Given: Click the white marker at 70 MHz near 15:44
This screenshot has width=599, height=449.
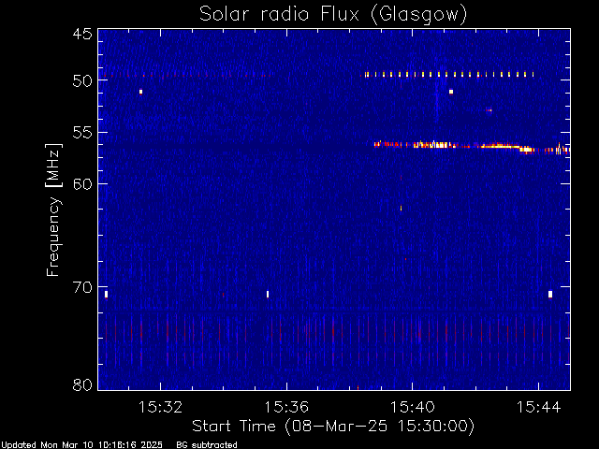Looking at the screenshot, I should point(550,295).
